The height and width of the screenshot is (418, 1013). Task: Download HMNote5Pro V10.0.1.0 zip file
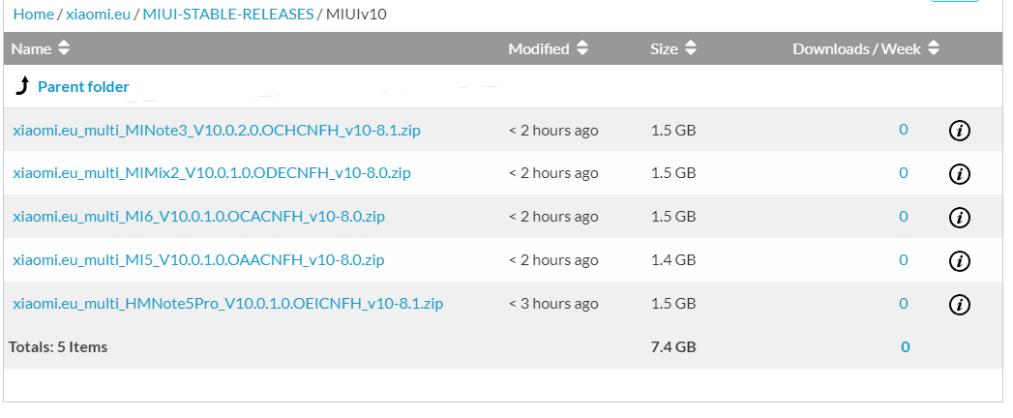227,304
